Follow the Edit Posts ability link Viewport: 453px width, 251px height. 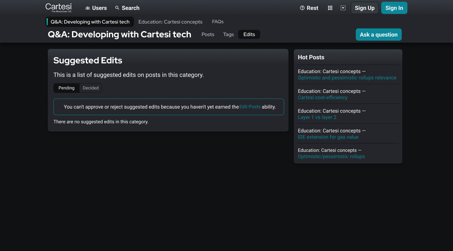click(250, 107)
